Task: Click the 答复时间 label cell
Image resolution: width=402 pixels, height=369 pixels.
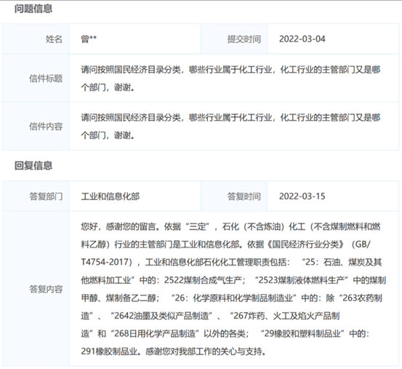Action: pyautogui.click(x=234, y=196)
